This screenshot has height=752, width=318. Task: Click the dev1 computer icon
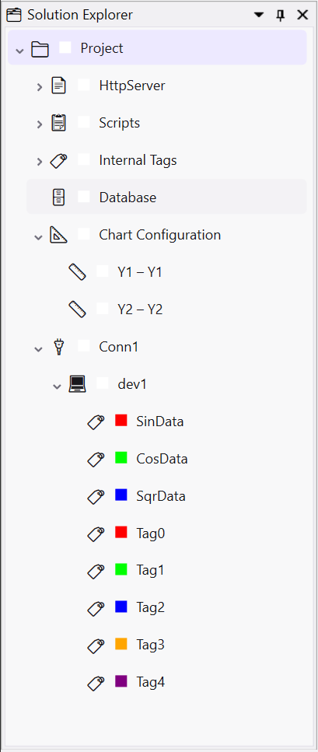click(x=77, y=383)
